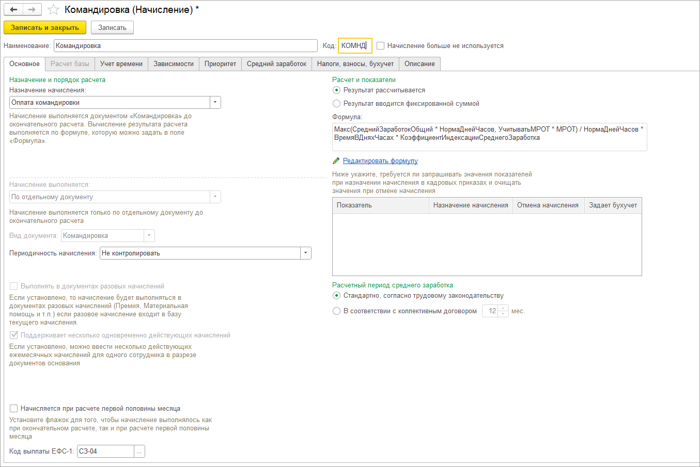700x467 pixels.
Task: Click the Код выплаты ЕФС-1 field С3-04
Action: 106,452
